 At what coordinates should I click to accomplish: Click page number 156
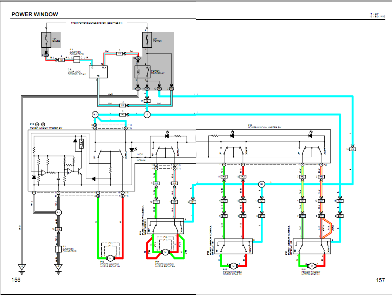[16, 280]
